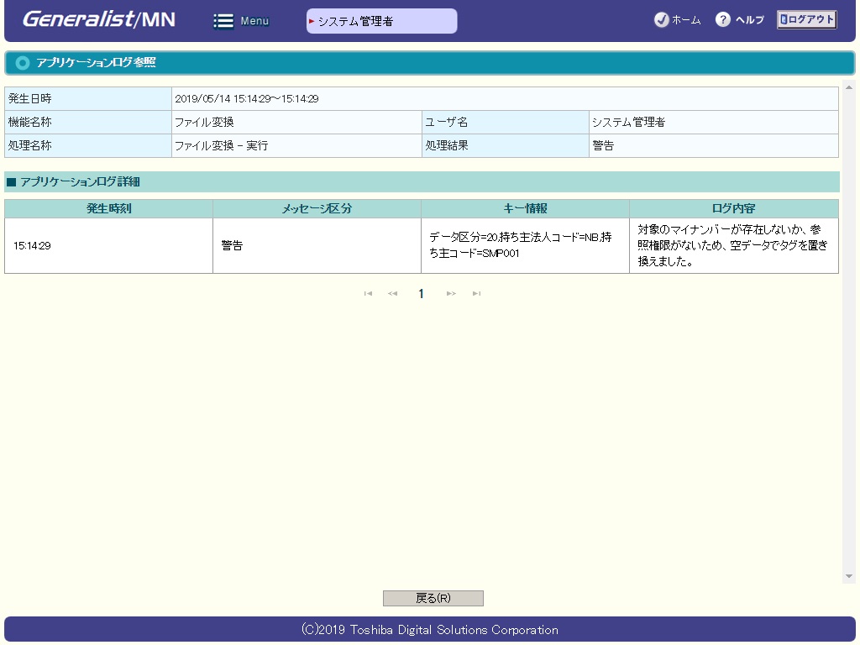
Task: Click the circle icon beside アプリケーションログ参照
Action: click(x=23, y=63)
